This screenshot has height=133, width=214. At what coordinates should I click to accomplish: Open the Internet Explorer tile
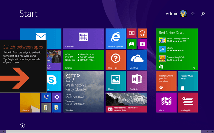pos(115,39)
